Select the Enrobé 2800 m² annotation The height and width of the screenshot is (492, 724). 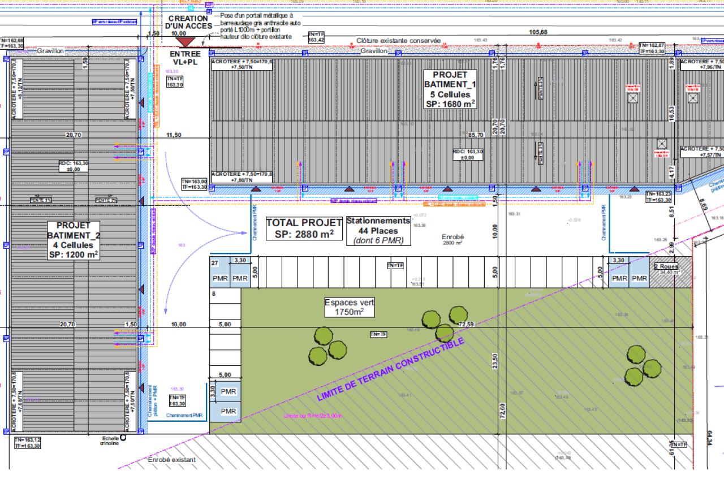click(x=452, y=240)
